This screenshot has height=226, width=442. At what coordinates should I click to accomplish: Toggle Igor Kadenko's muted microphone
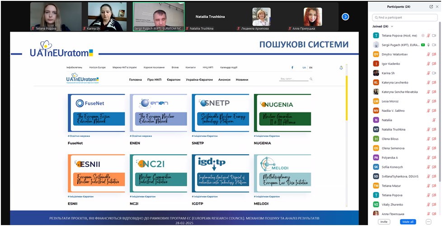tap(428, 64)
